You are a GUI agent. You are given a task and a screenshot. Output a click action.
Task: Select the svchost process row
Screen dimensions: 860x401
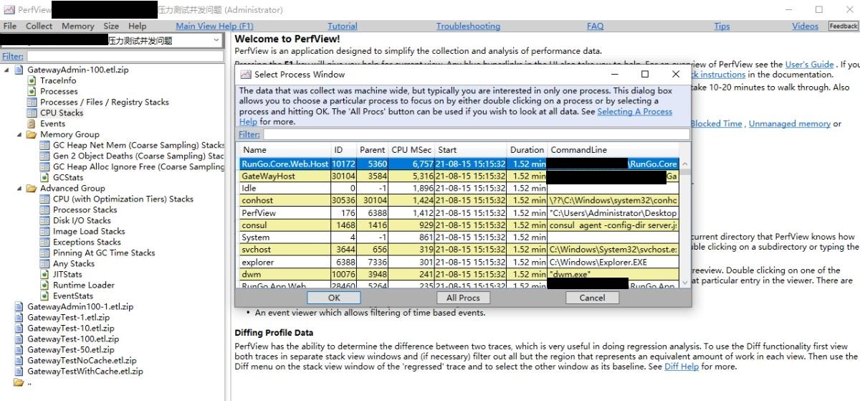(459, 249)
